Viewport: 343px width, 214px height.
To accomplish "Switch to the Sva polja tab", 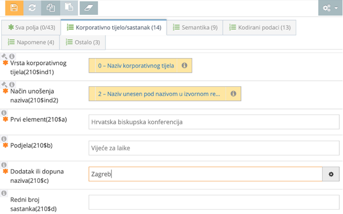I will [x=31, y=27].
